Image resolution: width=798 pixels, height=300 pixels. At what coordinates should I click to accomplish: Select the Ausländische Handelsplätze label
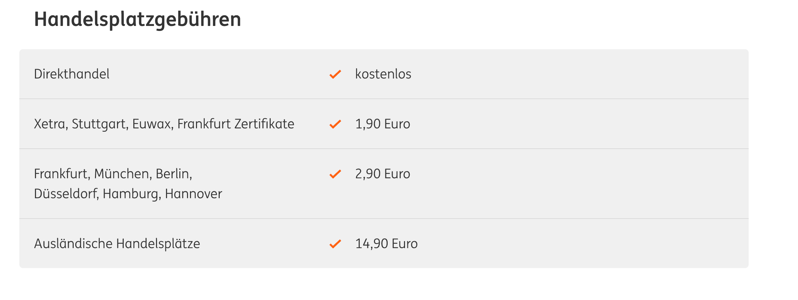(117, 244)
